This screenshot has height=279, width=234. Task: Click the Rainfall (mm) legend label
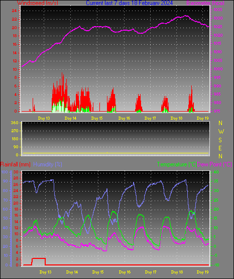point(15,164)
